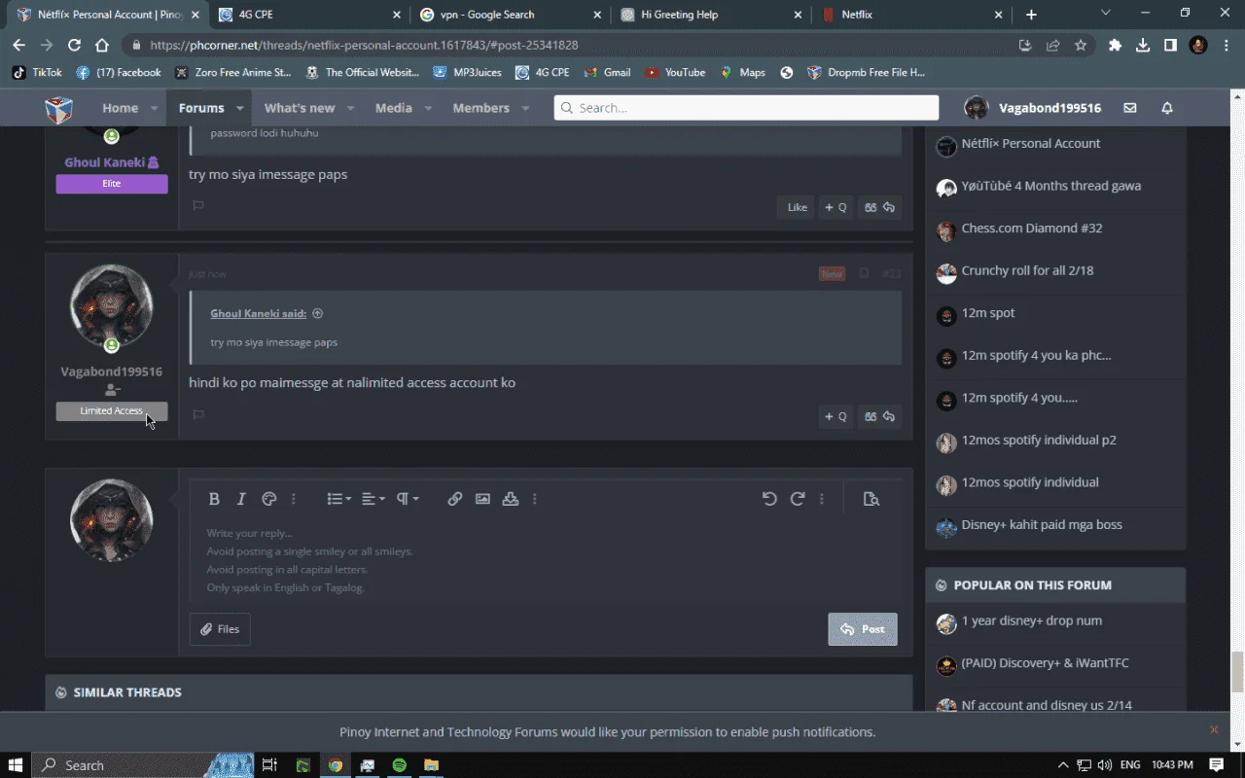Open the 'Chess.com Diamond #32' thread
The height and width of the screenshot is (778, 1245).
(1031, 229)
